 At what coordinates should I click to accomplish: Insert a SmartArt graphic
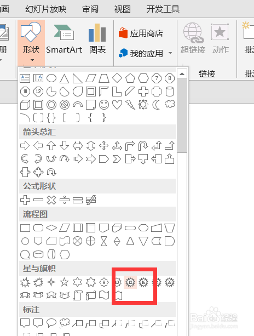[x=64, y=39]
